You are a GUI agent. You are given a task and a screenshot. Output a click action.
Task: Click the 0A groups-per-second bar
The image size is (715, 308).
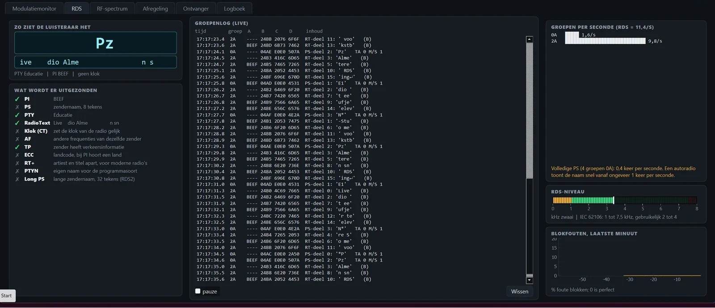click(572, 35)
